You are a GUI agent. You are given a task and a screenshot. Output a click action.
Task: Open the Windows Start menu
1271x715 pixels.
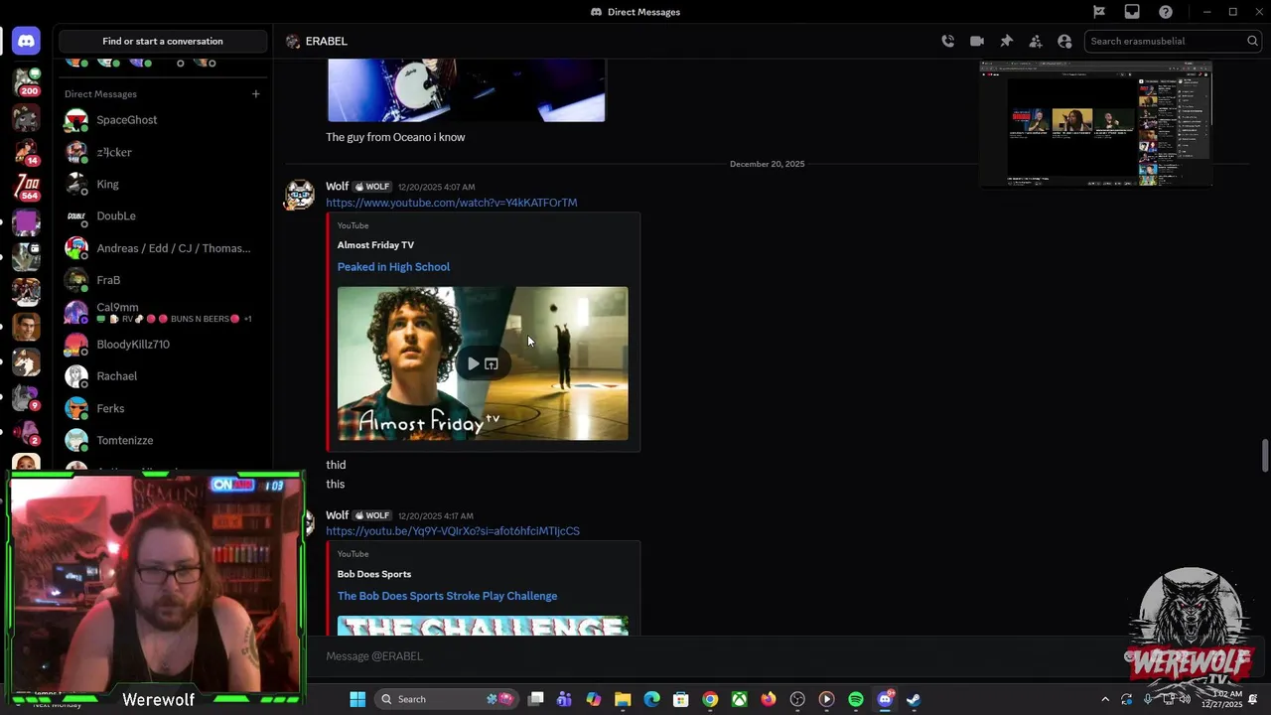(x=357, y=699)
